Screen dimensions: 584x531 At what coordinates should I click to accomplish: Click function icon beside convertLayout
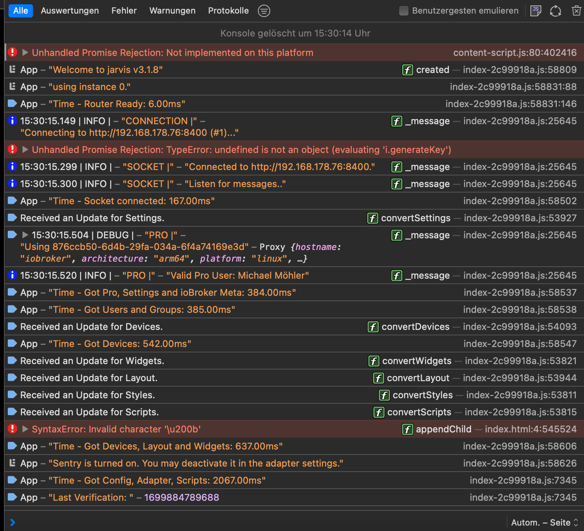[x=378, y=378]
